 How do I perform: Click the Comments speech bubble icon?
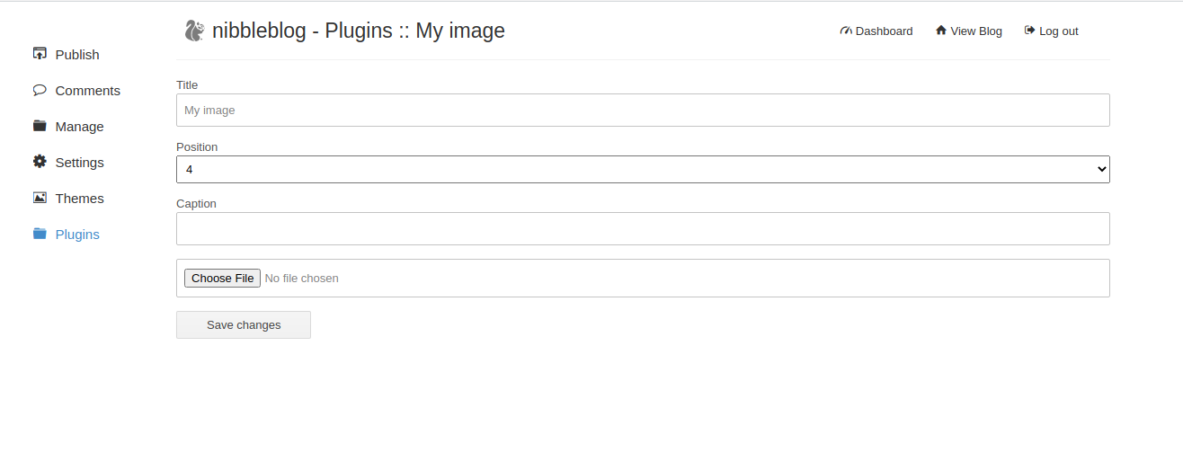[x=40, y=90]
